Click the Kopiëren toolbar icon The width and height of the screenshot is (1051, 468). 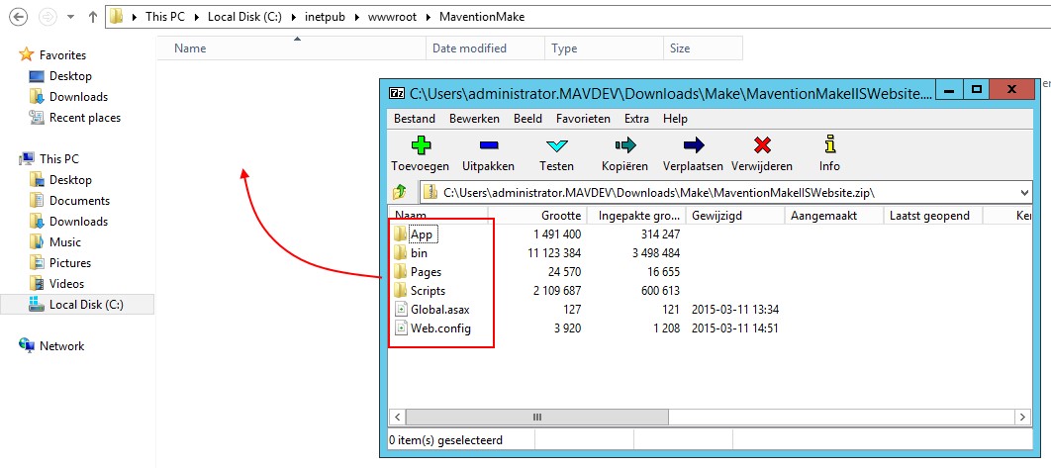tap(624, 146)
